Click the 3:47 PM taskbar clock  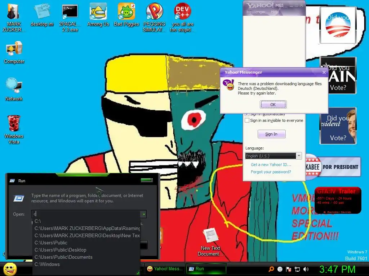(x=337, y=269)
